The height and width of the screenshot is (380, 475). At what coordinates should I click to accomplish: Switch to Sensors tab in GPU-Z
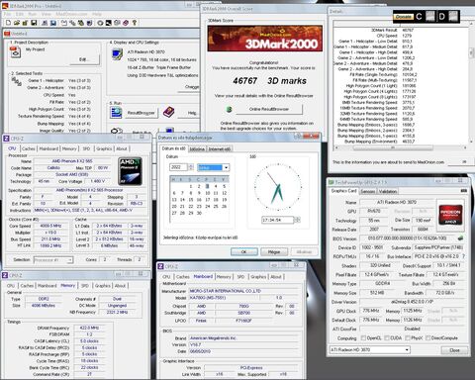[368, 191]
